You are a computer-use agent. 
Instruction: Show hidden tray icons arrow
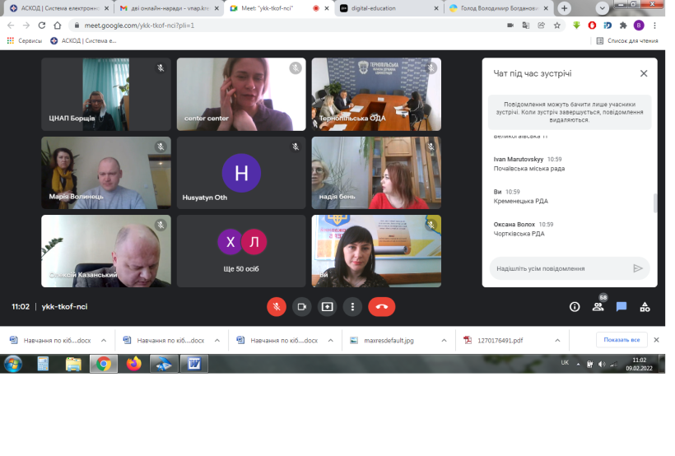pyautogui.click(x=578, y=365)
